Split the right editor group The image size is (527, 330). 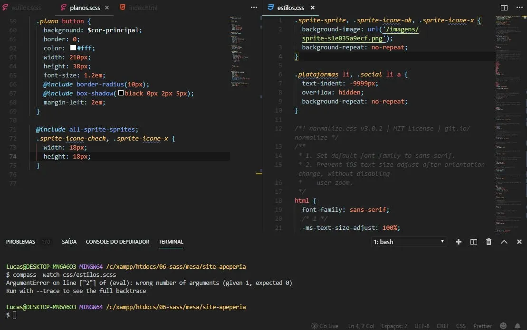tap(504, 8)
